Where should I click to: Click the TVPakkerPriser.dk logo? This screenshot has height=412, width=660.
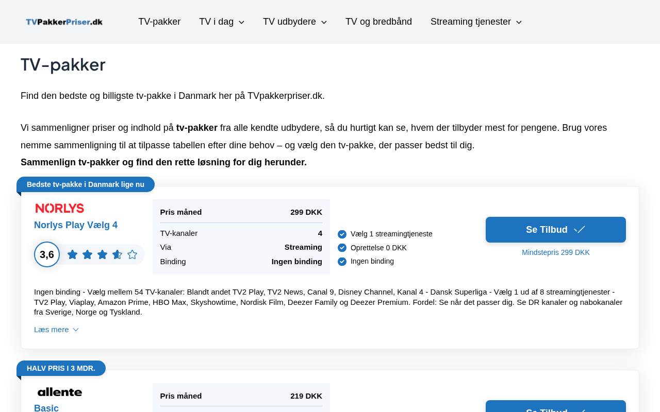point(64,22)
